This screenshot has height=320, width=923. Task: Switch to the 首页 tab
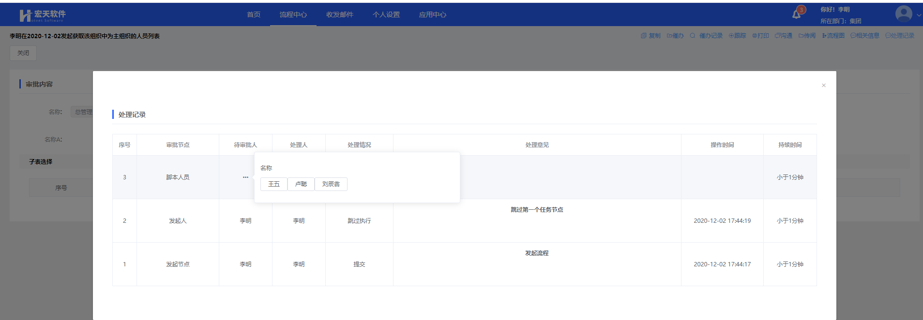click(x=254, y=15)
